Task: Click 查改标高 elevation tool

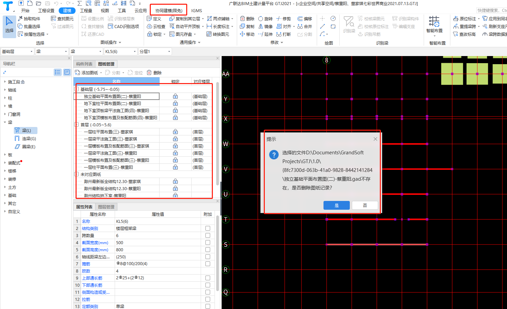Action: 464,34
